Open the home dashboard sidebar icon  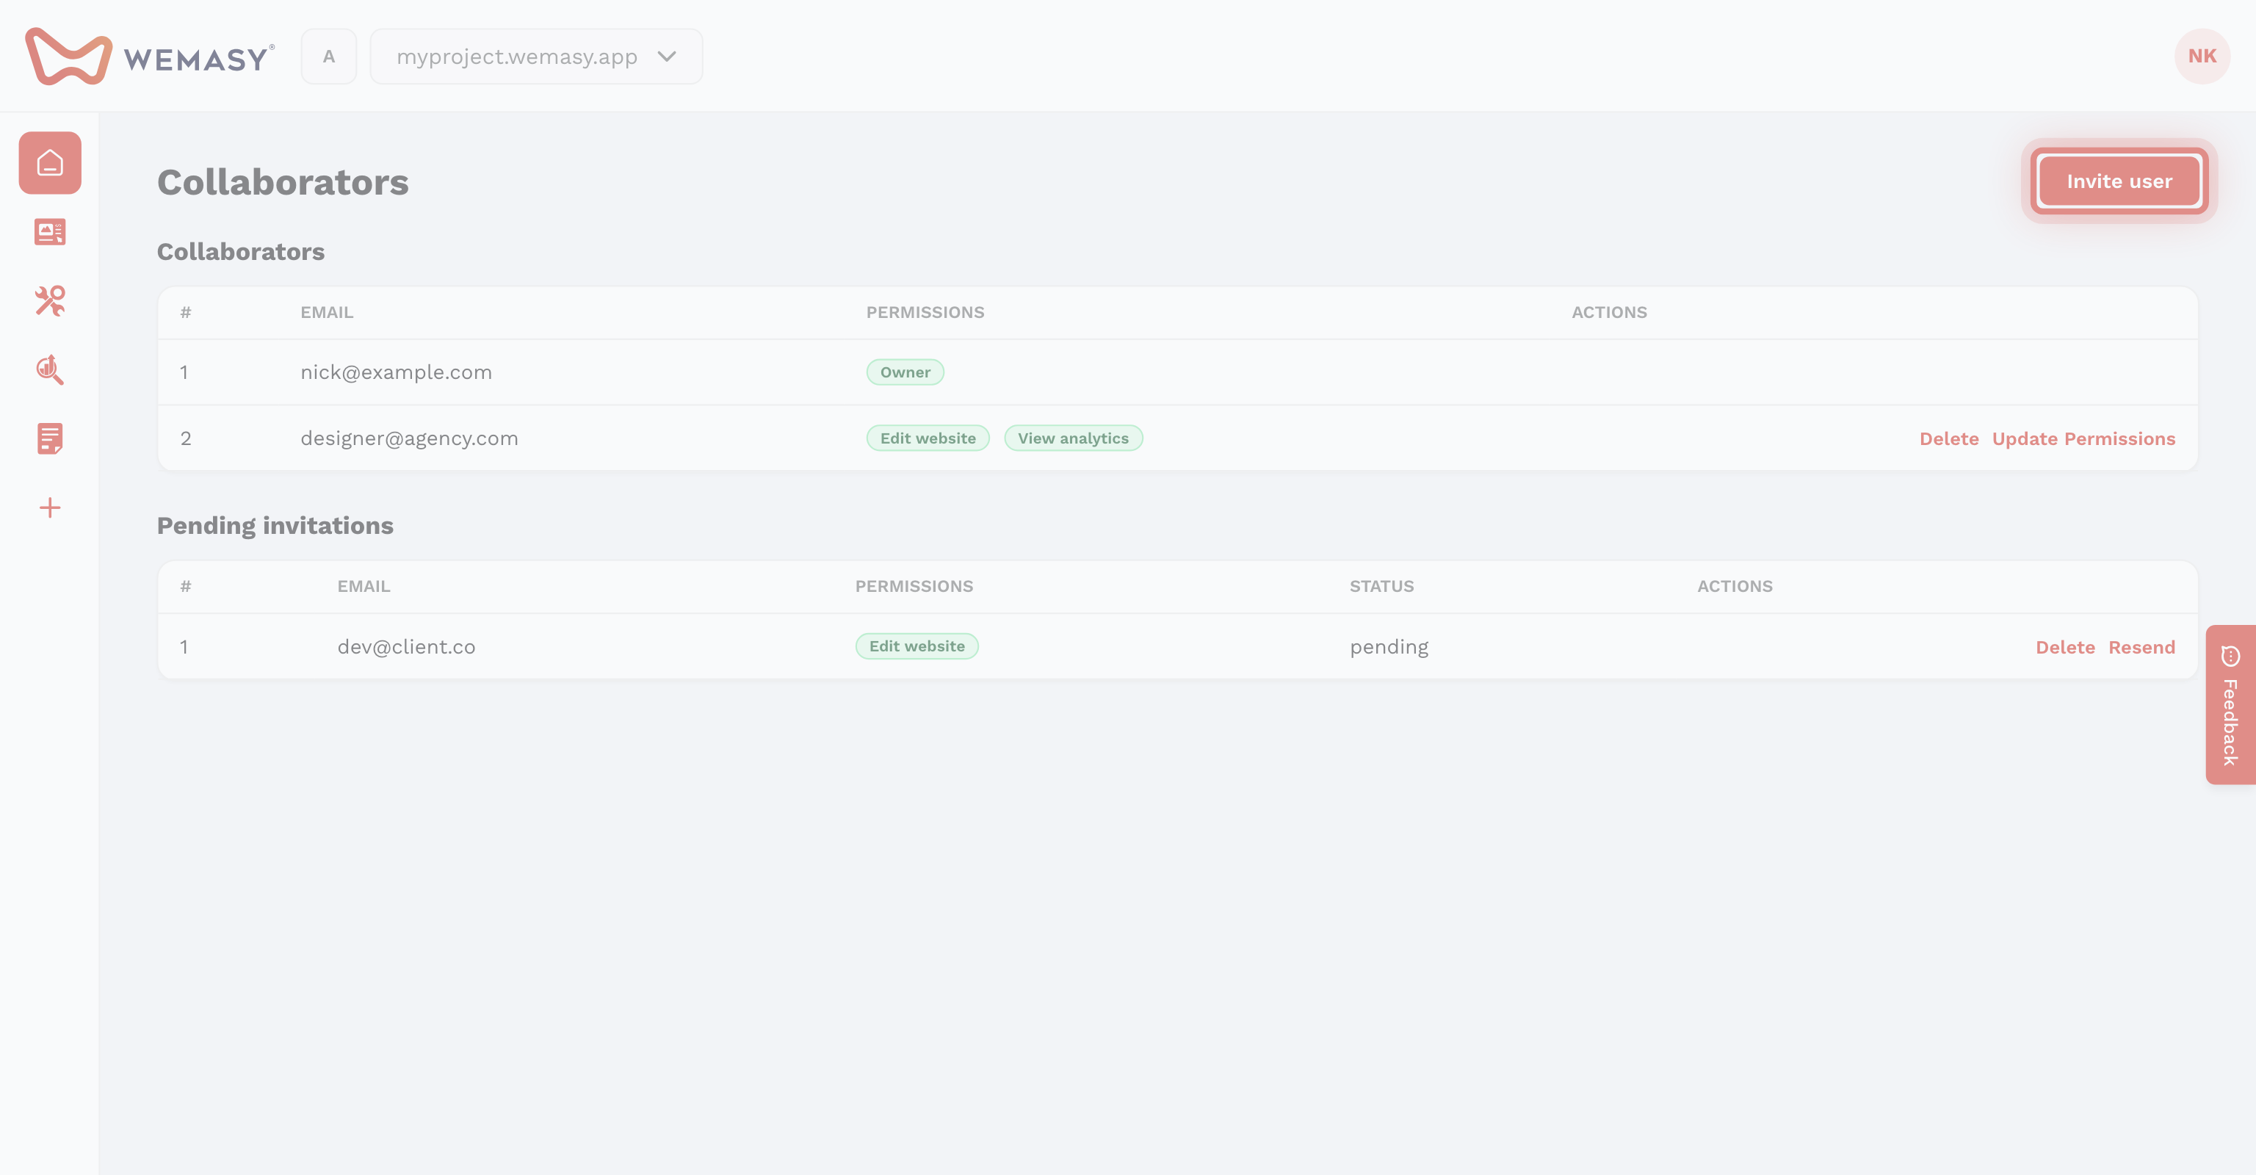point(50,163)
